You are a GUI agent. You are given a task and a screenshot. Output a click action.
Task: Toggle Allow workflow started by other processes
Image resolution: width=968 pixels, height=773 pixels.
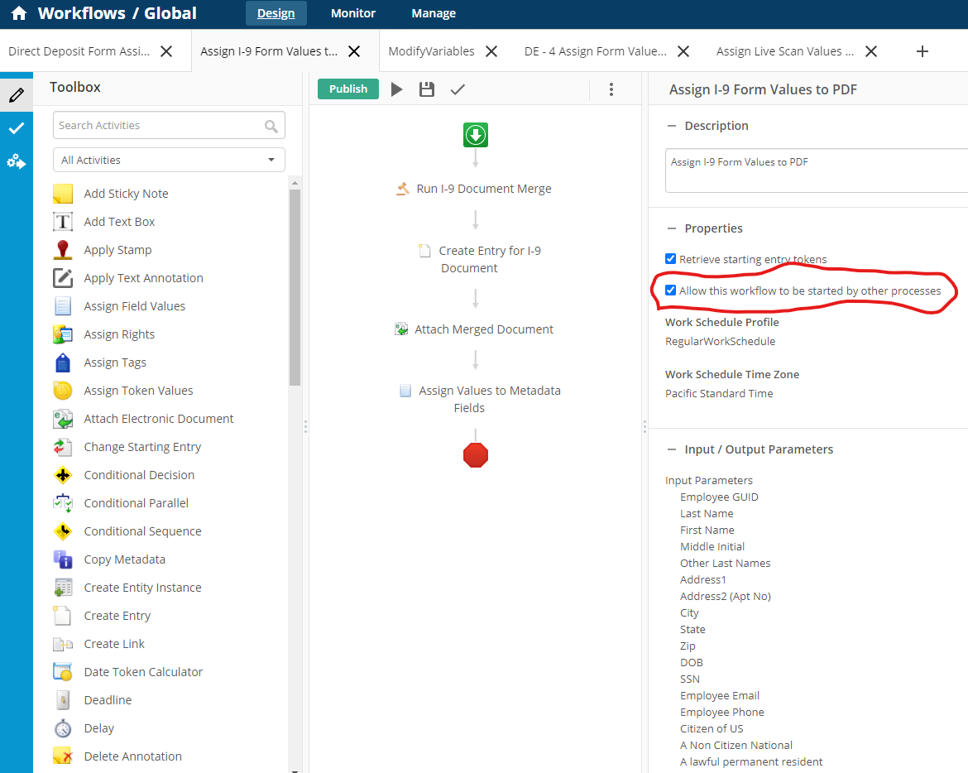click(x=671, y=290)
